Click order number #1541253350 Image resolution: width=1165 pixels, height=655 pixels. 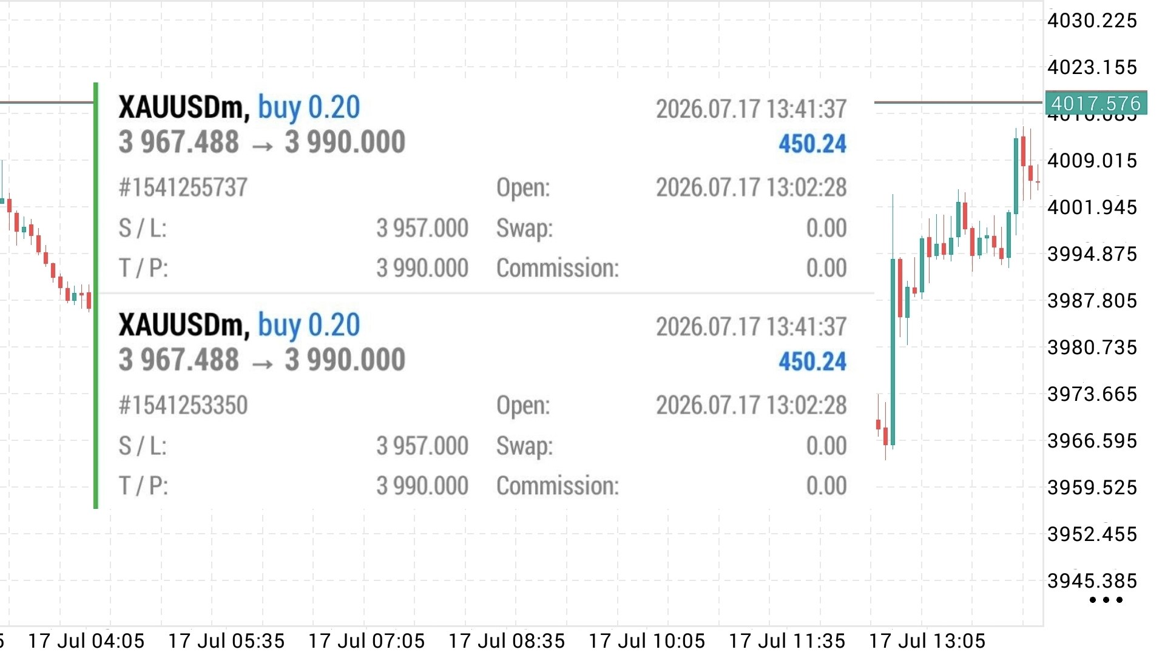(183, 405)
